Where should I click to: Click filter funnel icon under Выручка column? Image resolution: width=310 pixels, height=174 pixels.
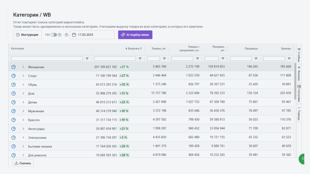click(140, 59)
